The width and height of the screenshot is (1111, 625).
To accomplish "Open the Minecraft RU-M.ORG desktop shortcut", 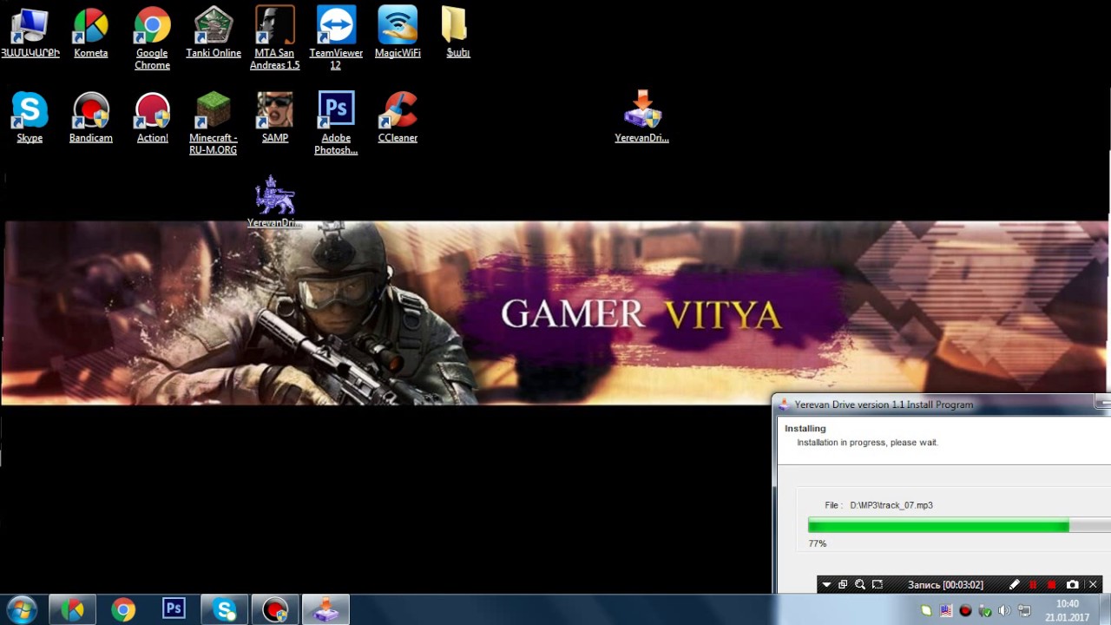I will click(x=214, y=123).
